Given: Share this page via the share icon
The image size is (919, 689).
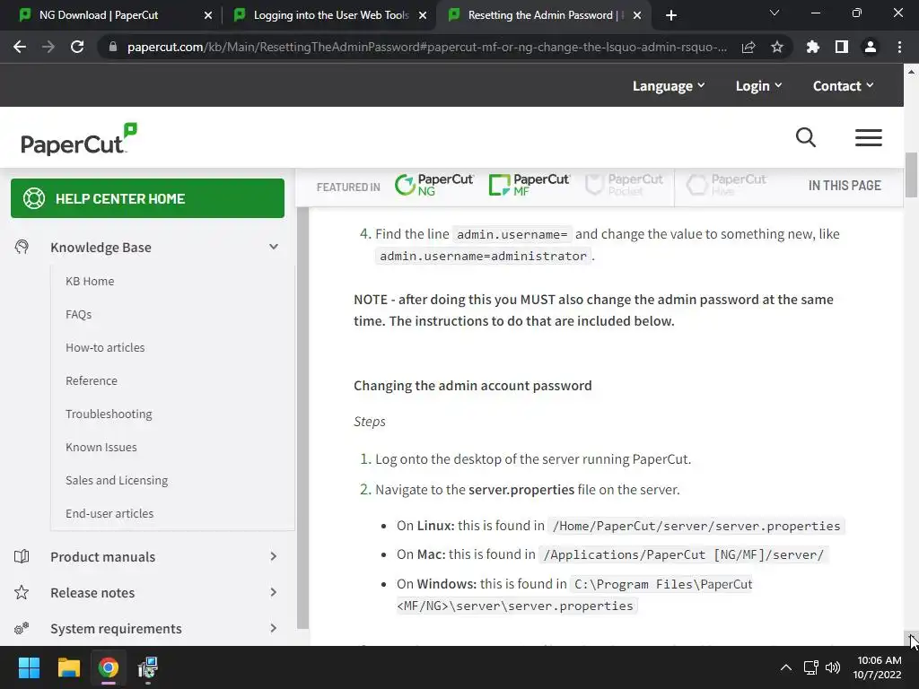Looking at the screenshot, I should click(x=748, y=47).
